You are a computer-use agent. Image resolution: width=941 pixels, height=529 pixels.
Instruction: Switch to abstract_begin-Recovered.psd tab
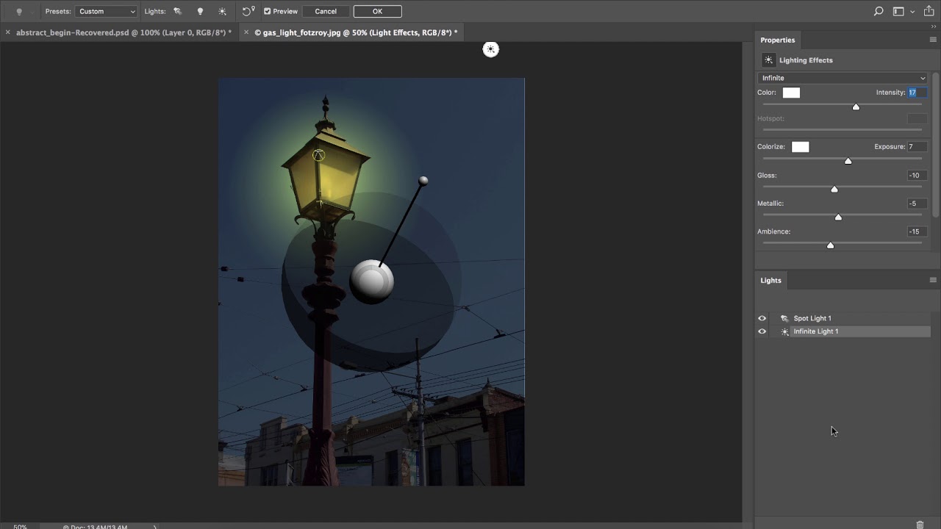tap(124, 32)
